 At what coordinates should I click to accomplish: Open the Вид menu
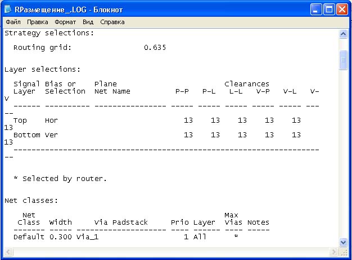[88, 22]
